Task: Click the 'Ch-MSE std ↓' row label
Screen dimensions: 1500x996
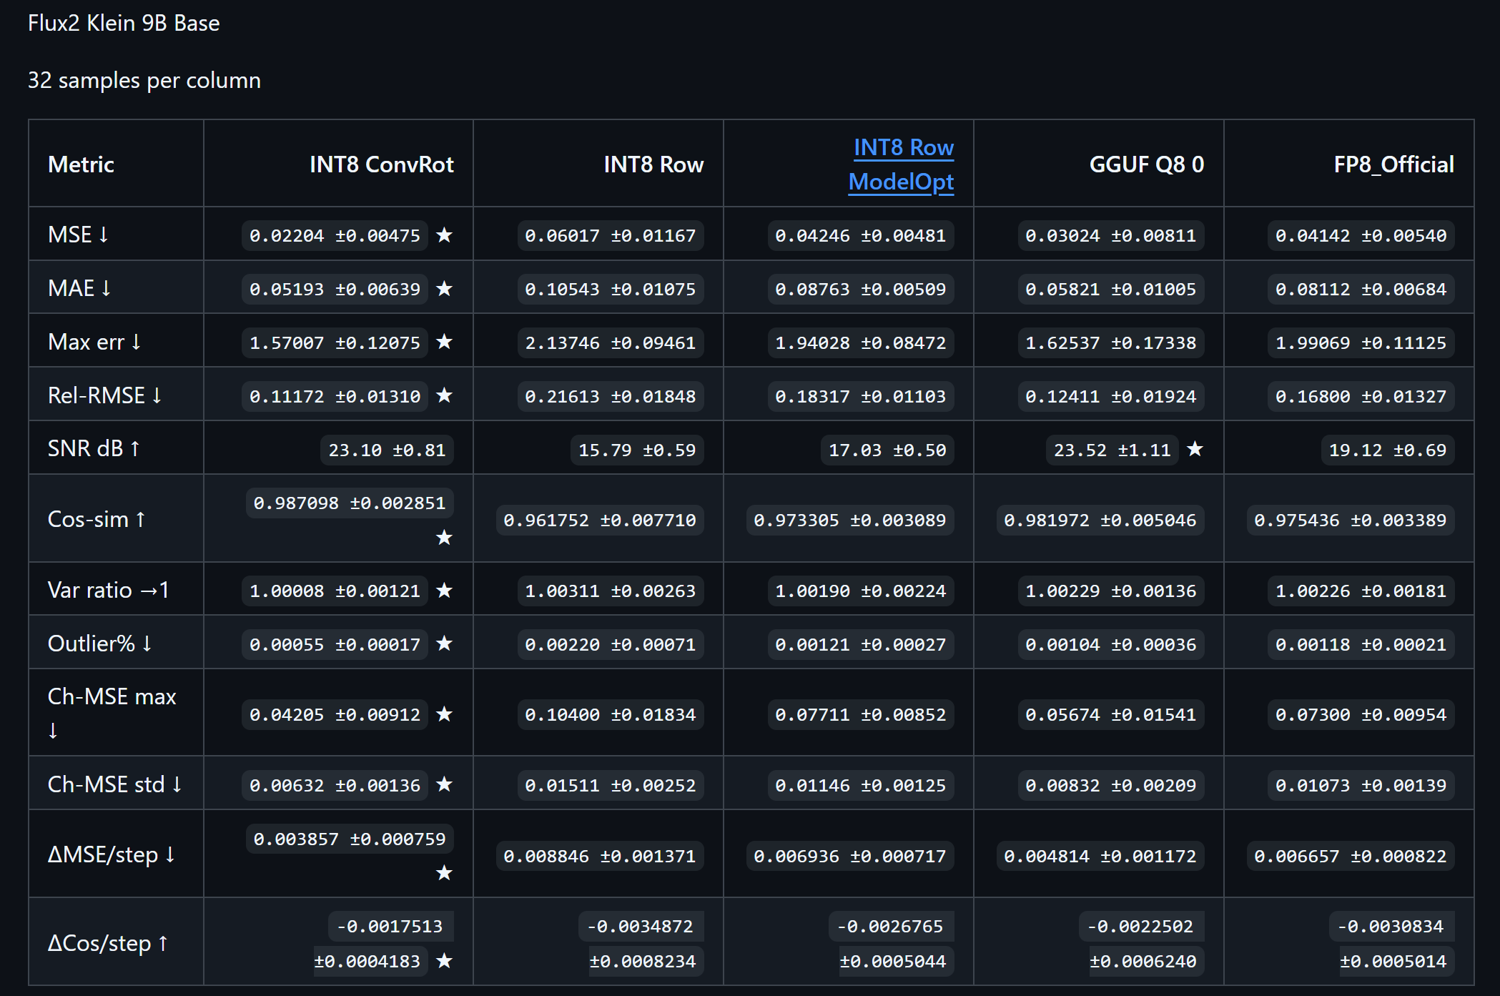Action: (x=115, y=784)
